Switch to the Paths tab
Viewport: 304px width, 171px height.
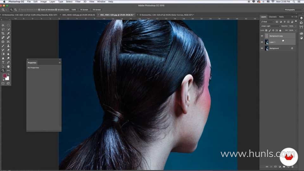[x=281, y=17]
